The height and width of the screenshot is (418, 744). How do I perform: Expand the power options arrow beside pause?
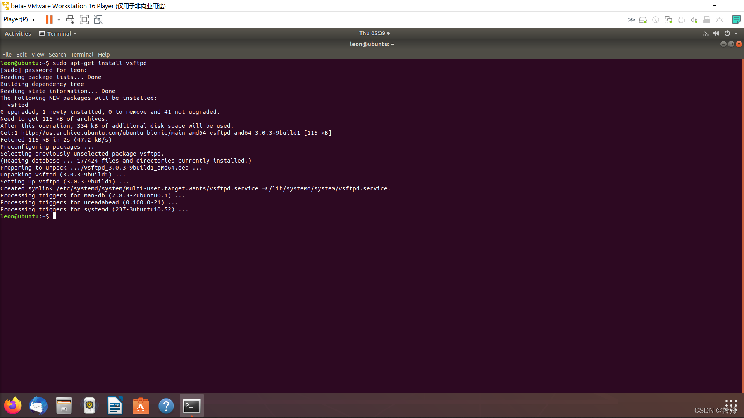[59, 19]
